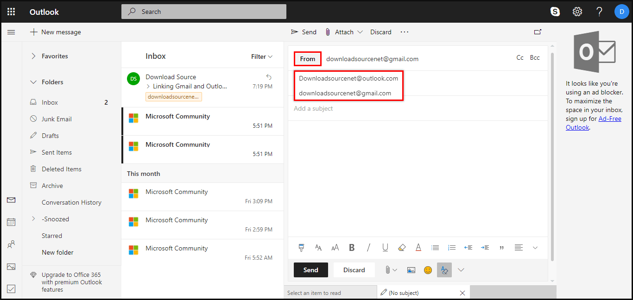Pick a text highlight color
Image resolution: width=633 pixels, height=300 pixels.
click(402, 248)
